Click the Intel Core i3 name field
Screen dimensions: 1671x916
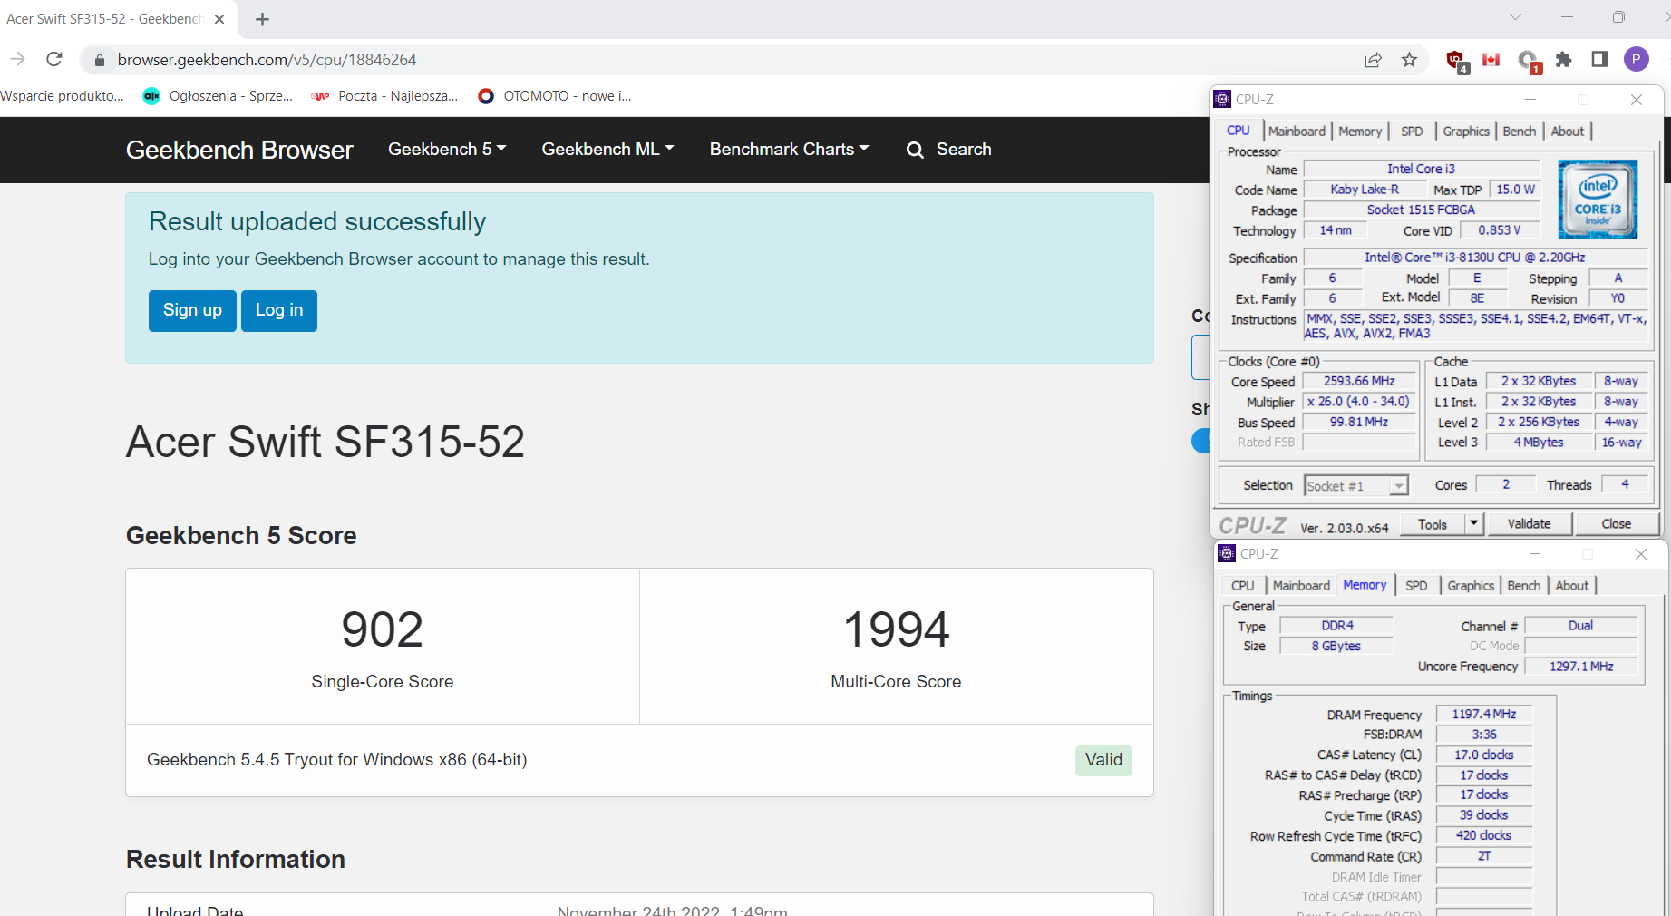click(1421, 169)
